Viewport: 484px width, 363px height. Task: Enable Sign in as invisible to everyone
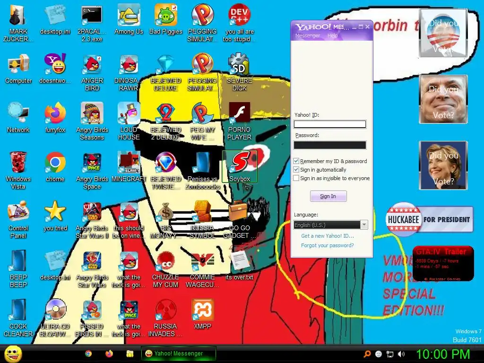click(x=296, y=178)
